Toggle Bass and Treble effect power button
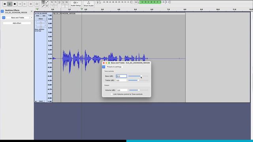The image size is (253, 142). click(x=4, y=17)
